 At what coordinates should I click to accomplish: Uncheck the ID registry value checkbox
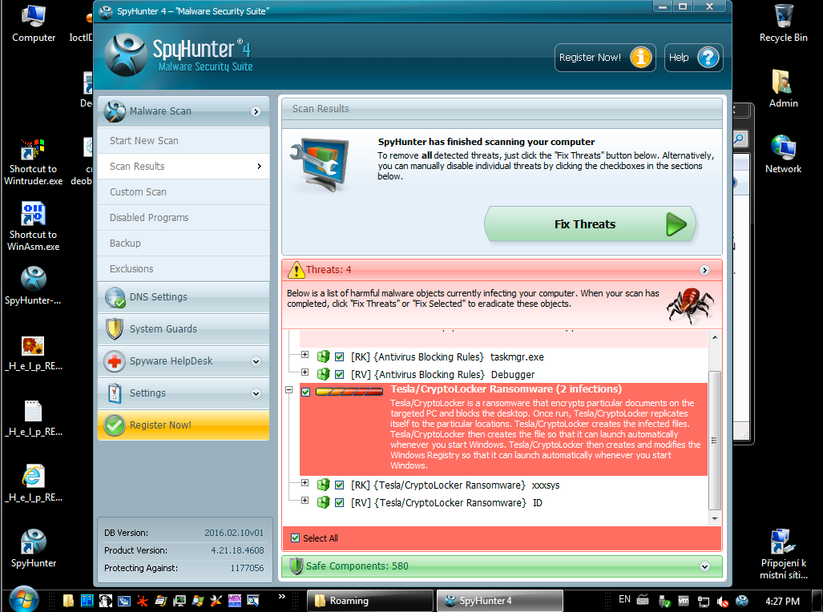pos(340,502)
